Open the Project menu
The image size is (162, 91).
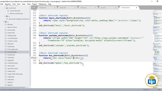click(x=34, y=4)
